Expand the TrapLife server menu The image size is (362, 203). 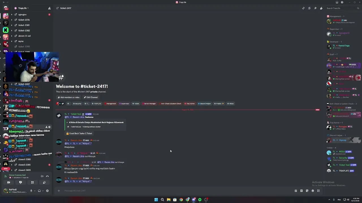click(23, 8)
